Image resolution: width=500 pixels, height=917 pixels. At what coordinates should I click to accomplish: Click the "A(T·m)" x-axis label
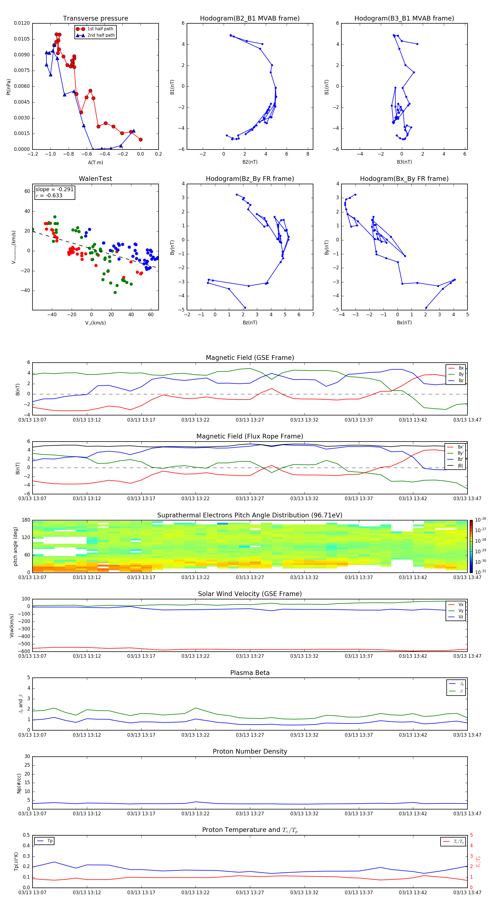(x=95, y=163)
